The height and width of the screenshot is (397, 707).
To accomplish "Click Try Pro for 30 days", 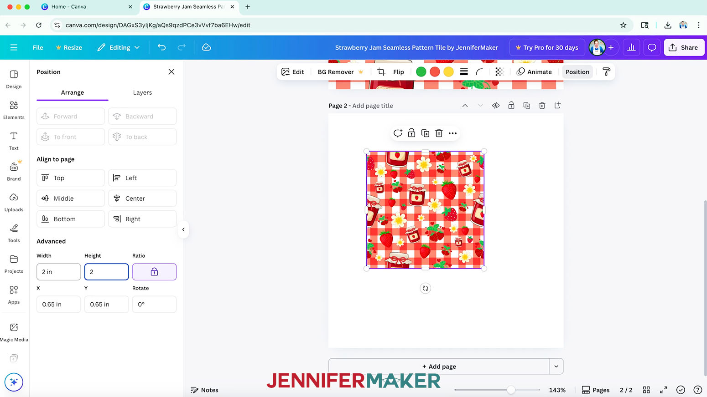I will (x=547, y=47).
